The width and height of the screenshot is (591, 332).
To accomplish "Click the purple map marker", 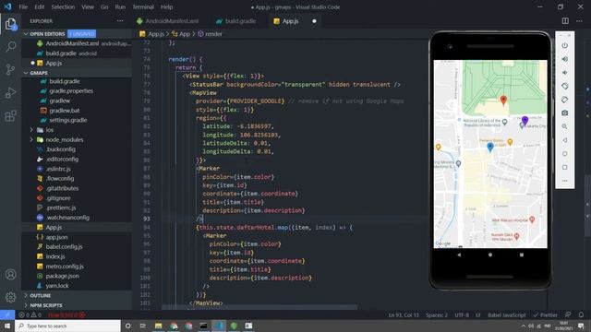I will tap(525, 121).
